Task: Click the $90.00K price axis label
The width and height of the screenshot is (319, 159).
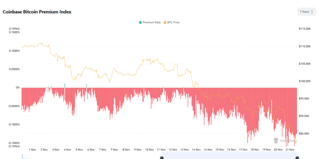Action: pos(304,116)
